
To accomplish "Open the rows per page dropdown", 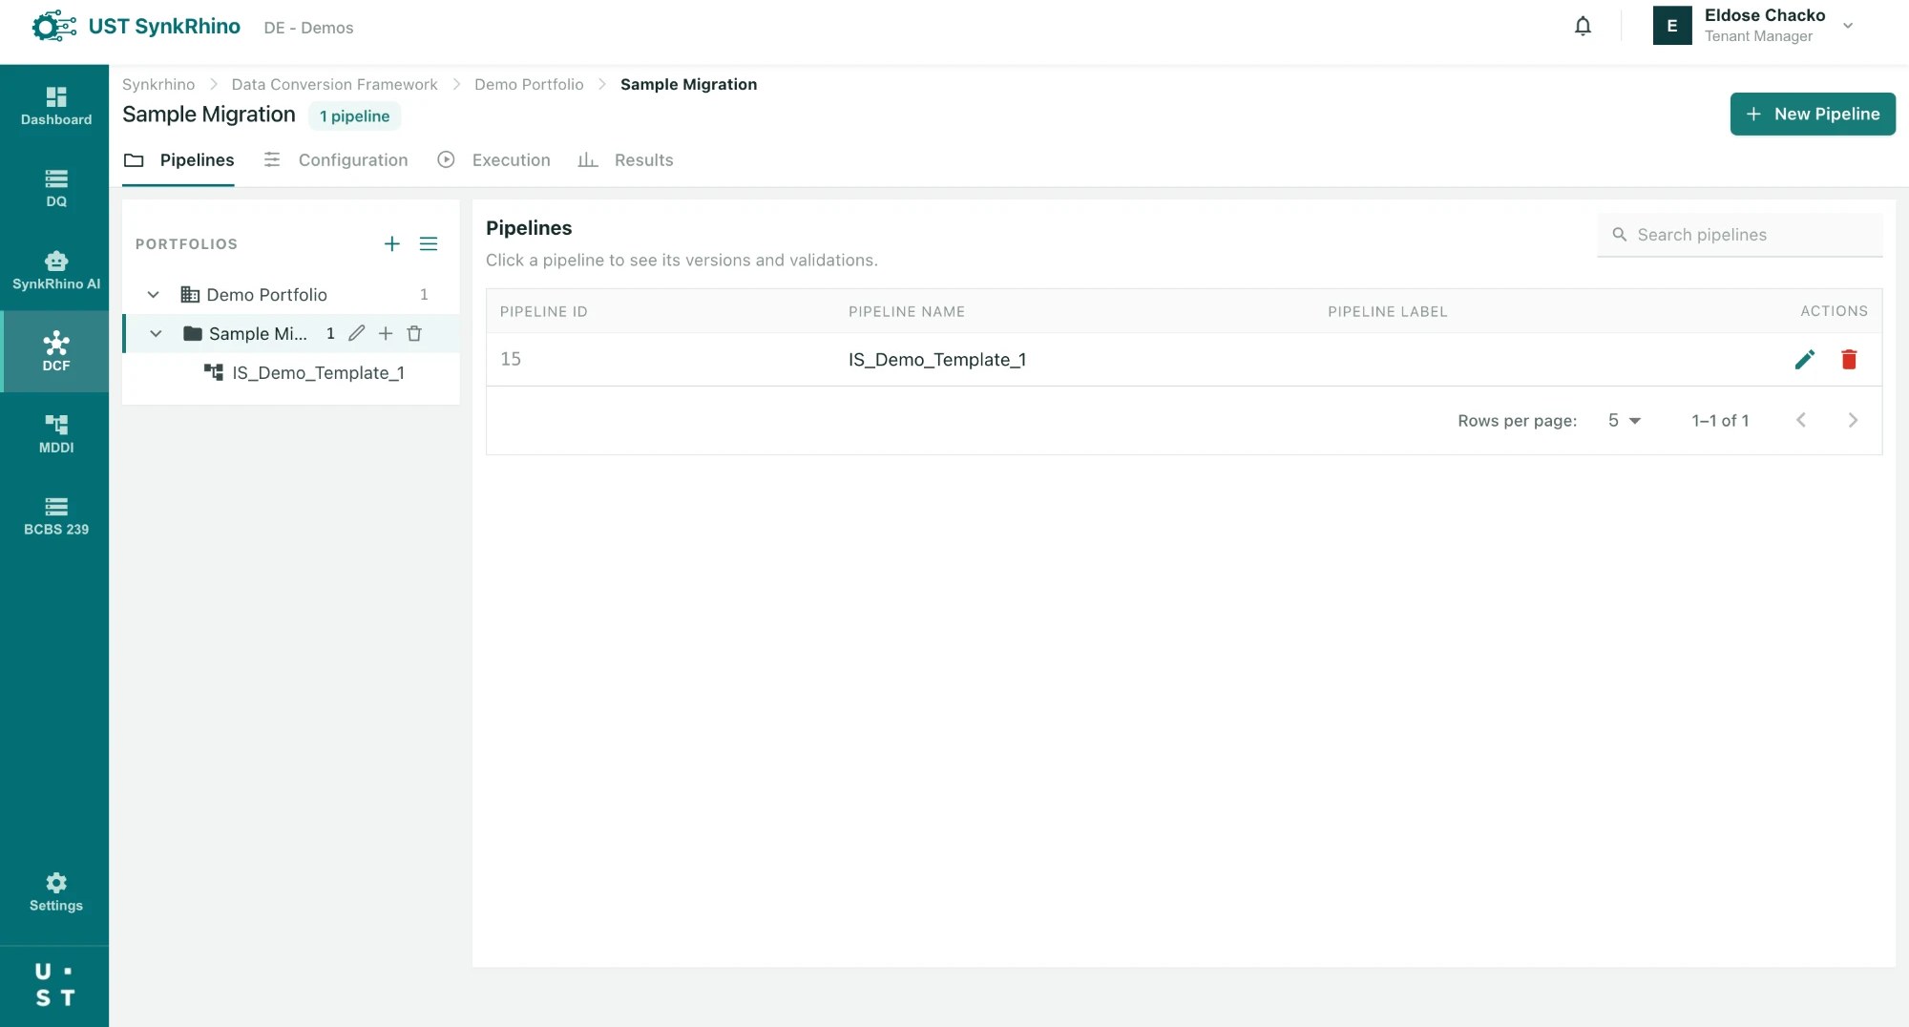I will click(1624, 421).
